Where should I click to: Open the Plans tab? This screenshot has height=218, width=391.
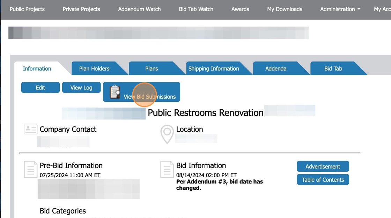tap(152, 68)
